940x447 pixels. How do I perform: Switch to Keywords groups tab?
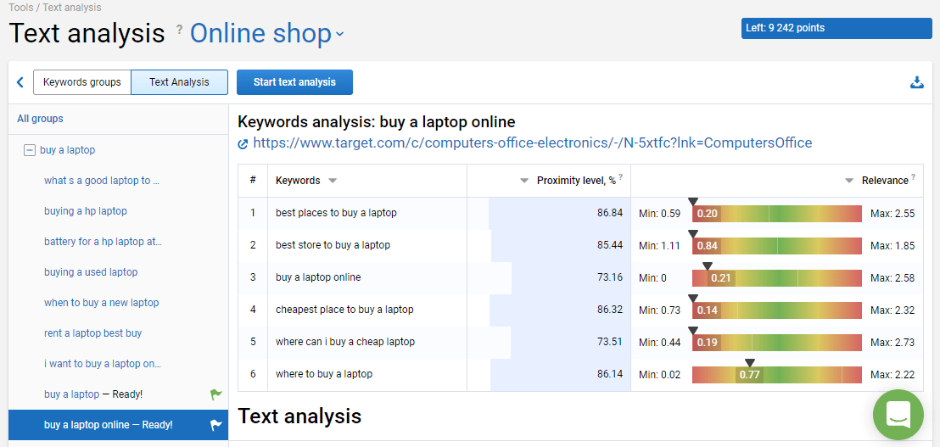click(x=82, y=82)
